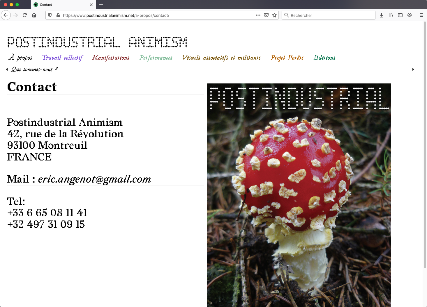Open the hamburger application menu
This screenshot has height=307, width=427.
[x=421, y=15]
